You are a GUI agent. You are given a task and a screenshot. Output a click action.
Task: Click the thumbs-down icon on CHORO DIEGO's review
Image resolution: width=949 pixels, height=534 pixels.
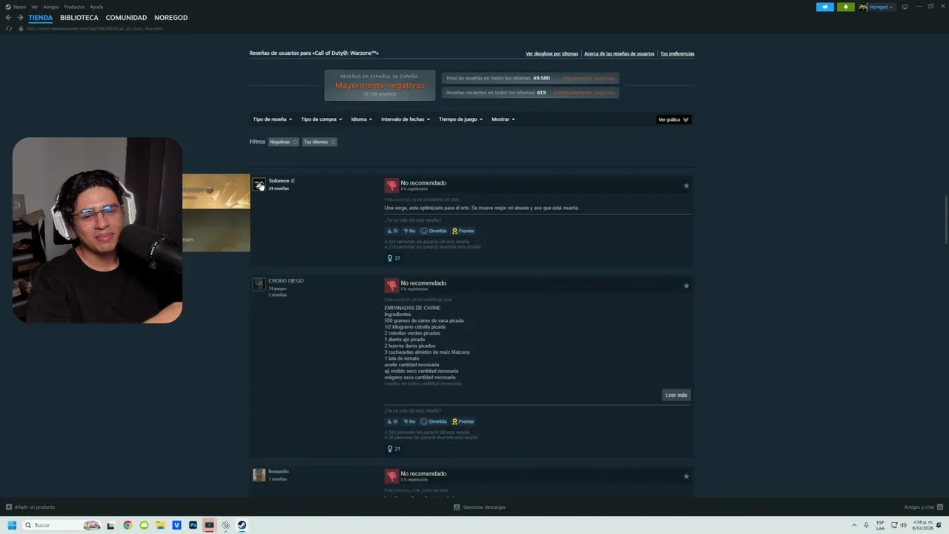pyautogui.click(x=391, y=286)
